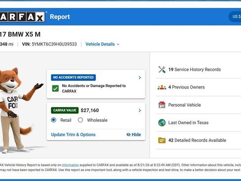241x181 pixels.
Task: Expand CARFAX Value details chevron
Action: tap(140, 110)
